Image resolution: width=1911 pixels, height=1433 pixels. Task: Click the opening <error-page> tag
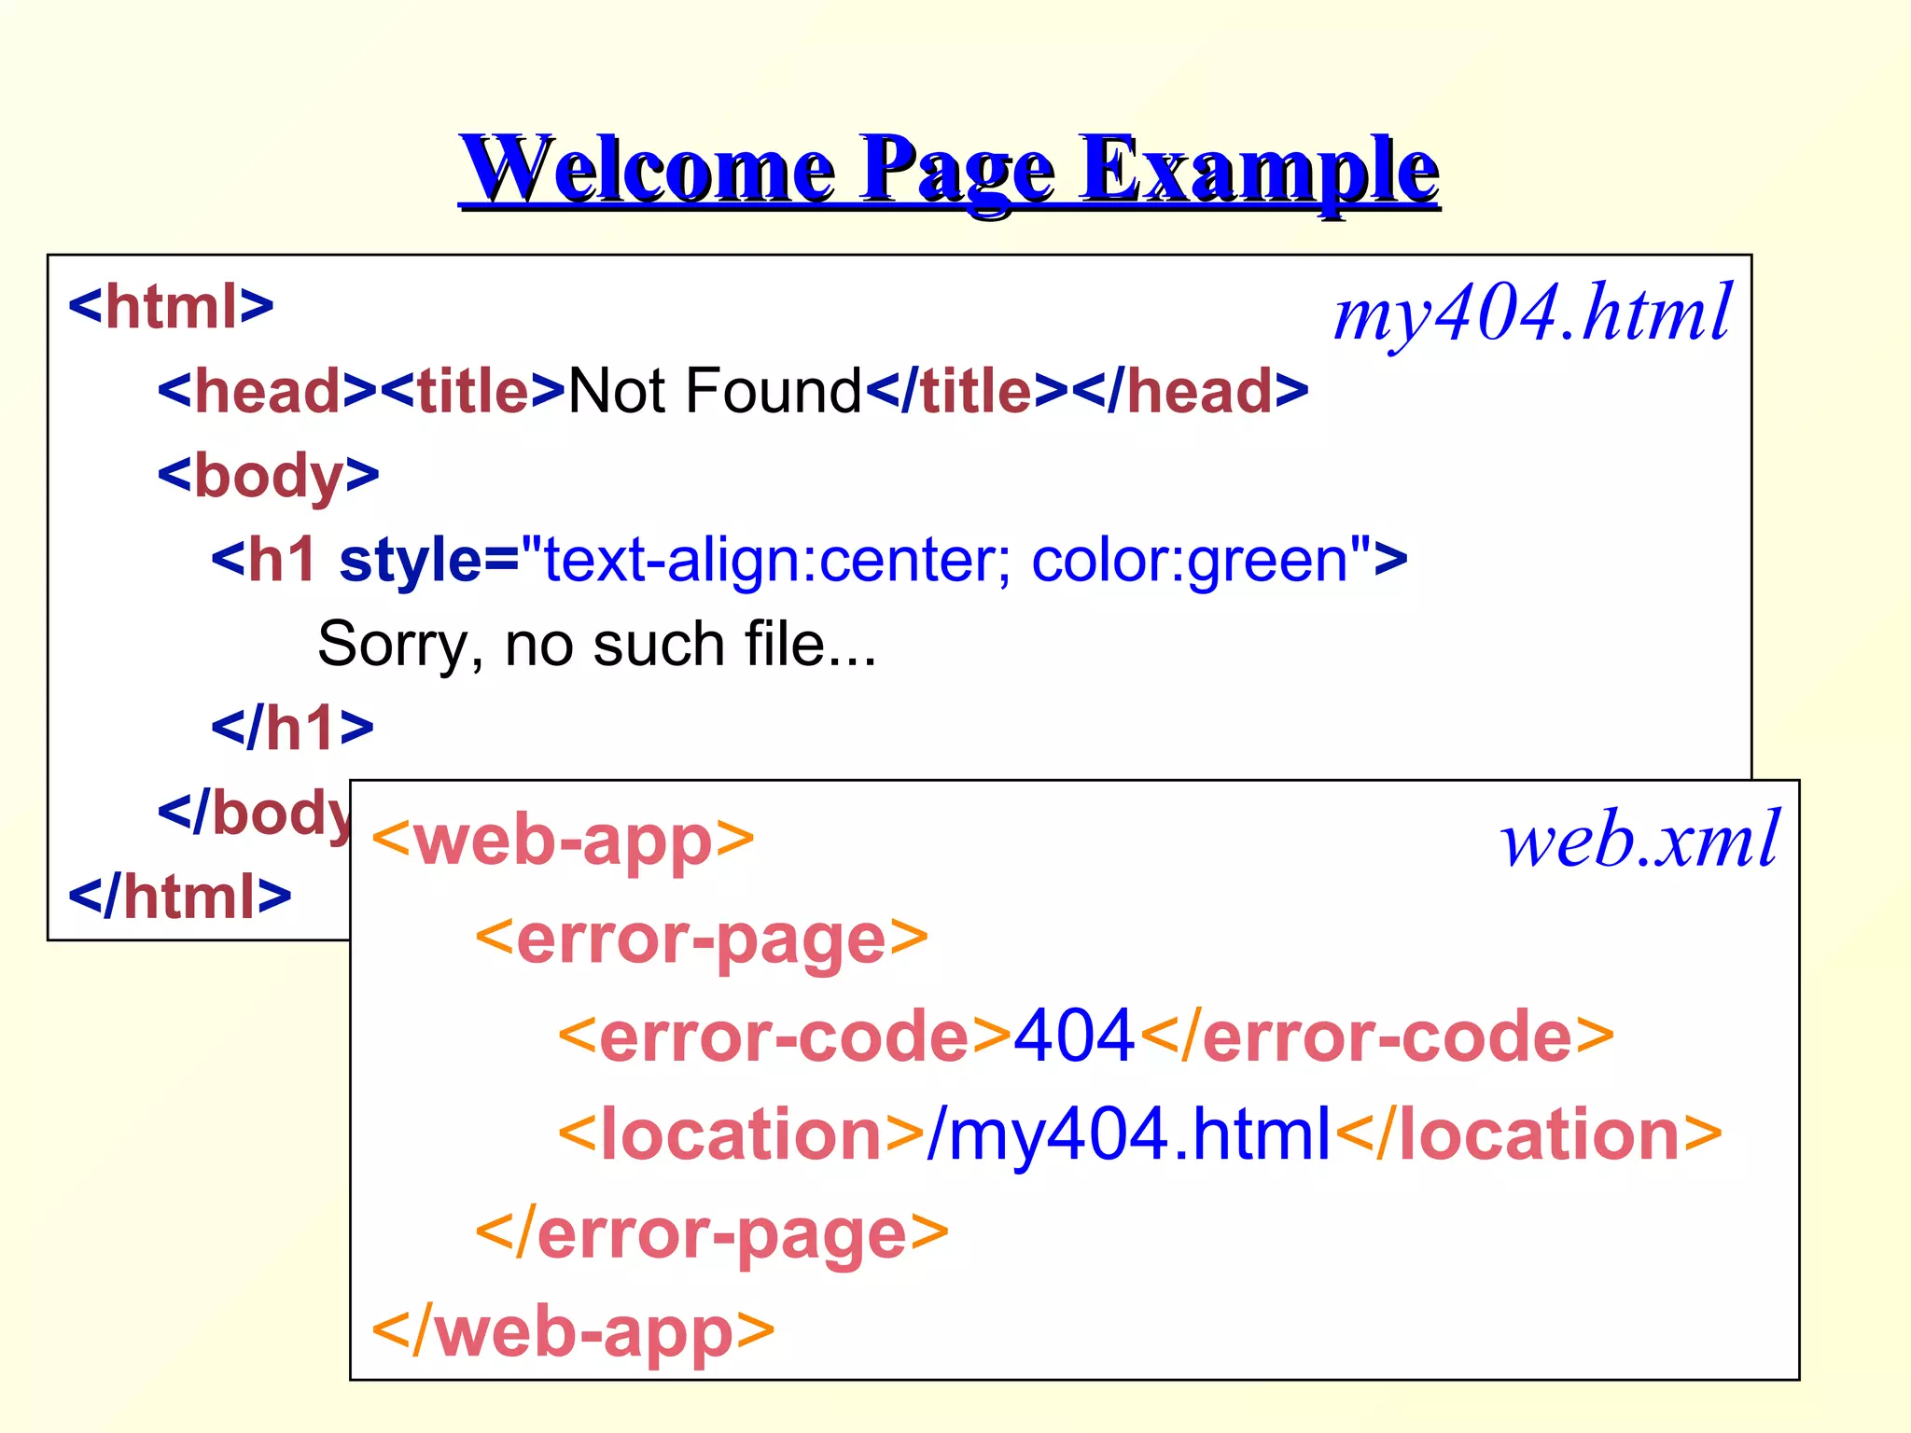(x=702, y=939)
